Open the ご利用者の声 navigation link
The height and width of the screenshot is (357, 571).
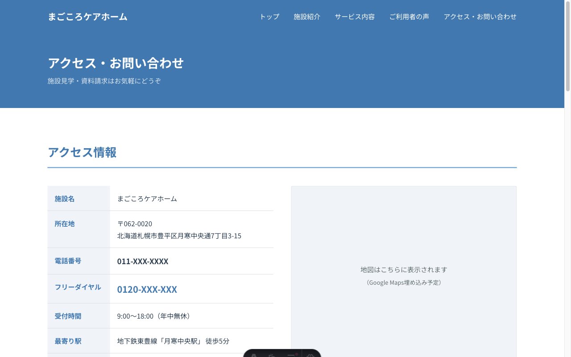(409, 17)
